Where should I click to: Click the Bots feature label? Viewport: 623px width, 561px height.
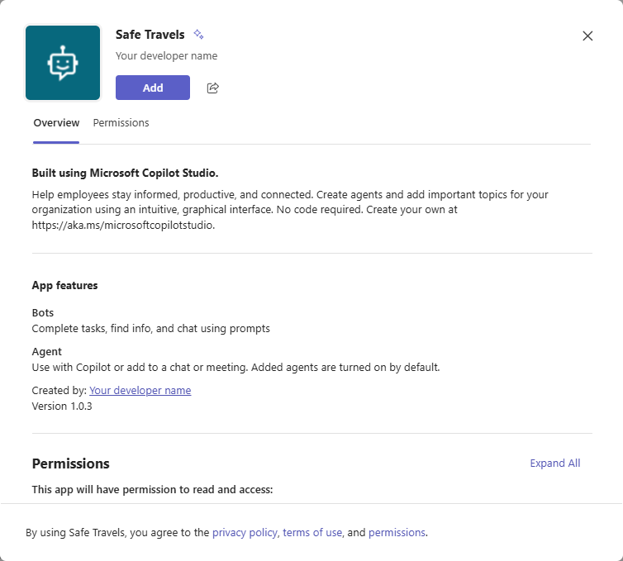44,313
